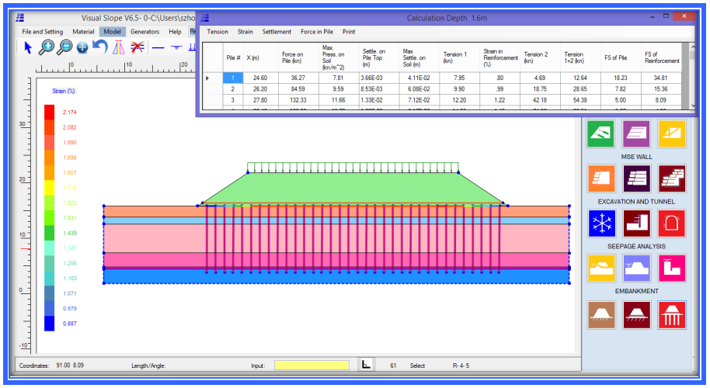This screenshot has width=710, height=388.
Task: Open the piled embankment icon with columns
Action: [x=671, y=314]
